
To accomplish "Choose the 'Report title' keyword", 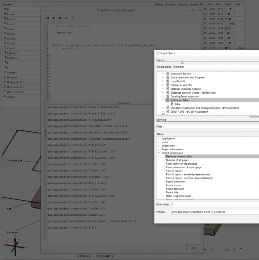I will (172, 192).
